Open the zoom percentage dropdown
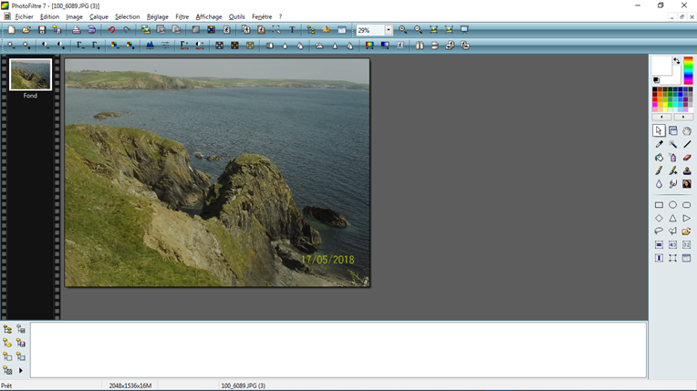 coord(388,30)
